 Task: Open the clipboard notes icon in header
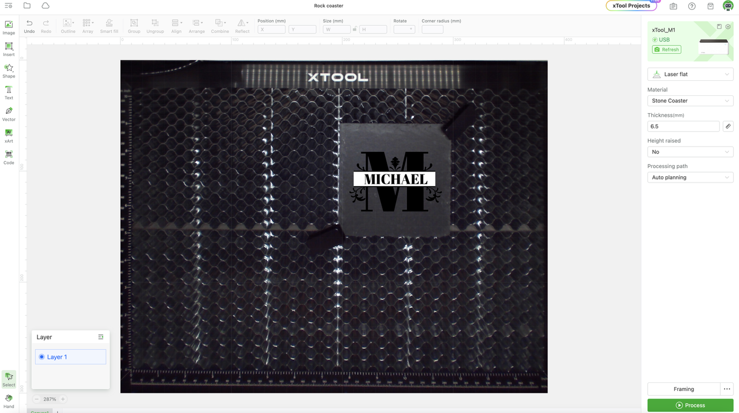coord(673,6)
